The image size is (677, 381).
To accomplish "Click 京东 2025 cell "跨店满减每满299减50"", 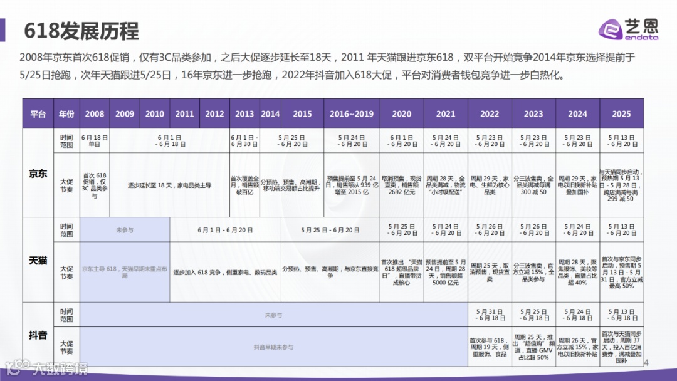I will pyautogui.click(x=622, y=185).
